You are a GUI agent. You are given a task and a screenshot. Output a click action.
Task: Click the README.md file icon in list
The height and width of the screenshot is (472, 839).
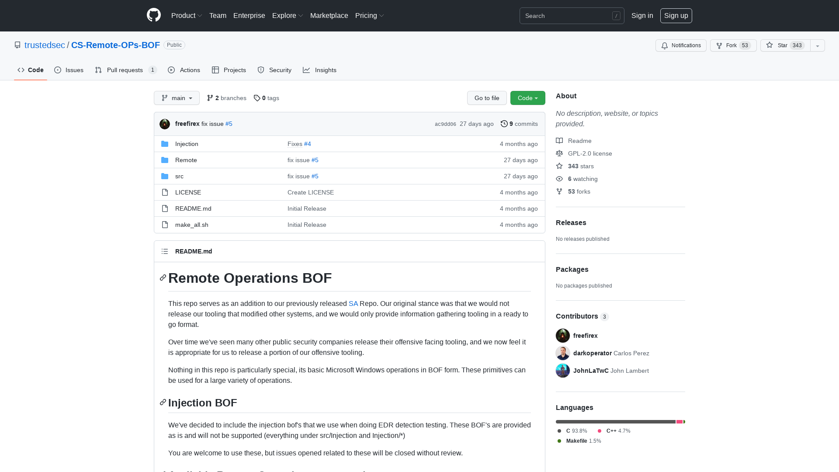165,208
